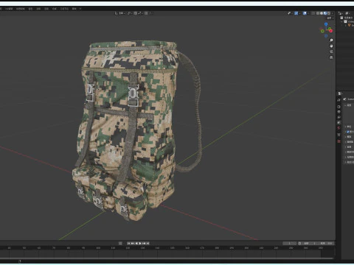The height and width of the screenshot is (265, 354).
Task: Select the Scene Collection row in outliner
Action: tap(347, 18)
